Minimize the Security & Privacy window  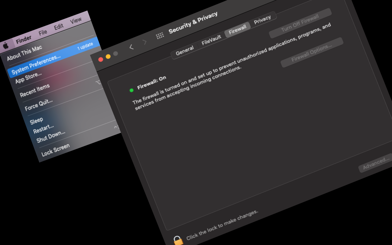coord(108,57)
